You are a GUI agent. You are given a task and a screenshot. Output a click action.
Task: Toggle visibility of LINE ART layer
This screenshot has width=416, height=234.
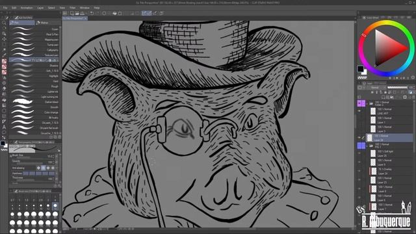tap(359, 111)
